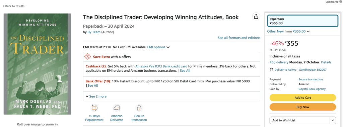This screenshot has height=127, width=343.
Task: Click See All for Cashback offers
Action: [x=185, y=71]
